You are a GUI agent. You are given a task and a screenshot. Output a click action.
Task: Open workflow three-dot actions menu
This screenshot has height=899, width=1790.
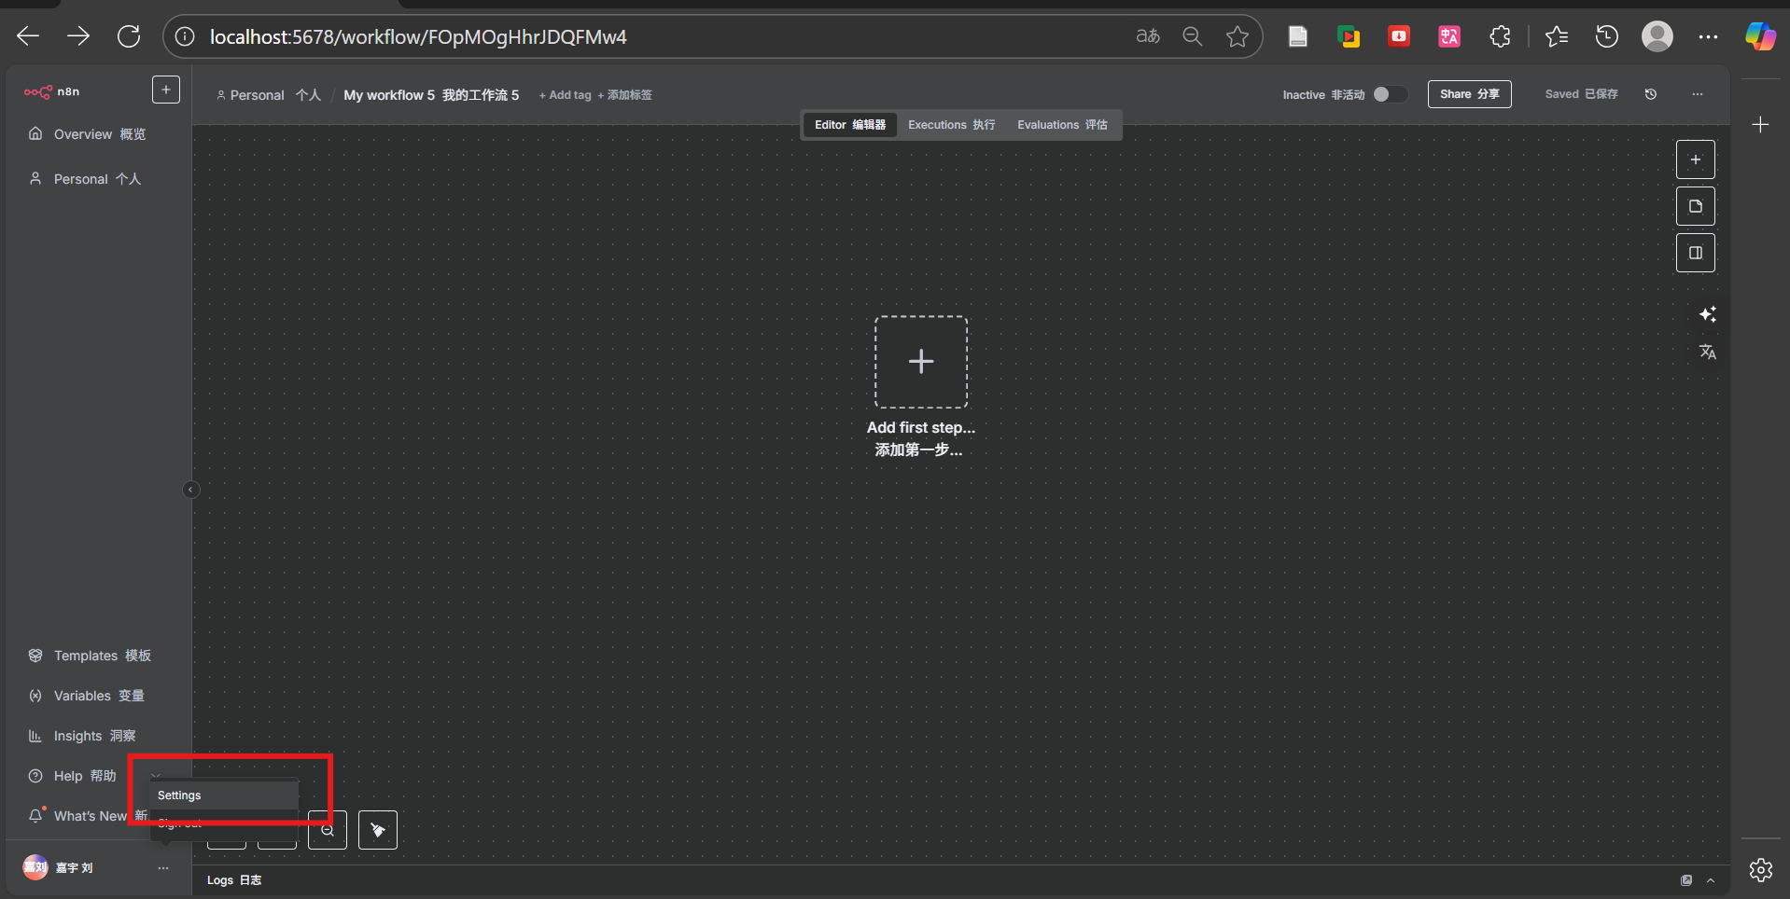pyautogui.click(x=1697, y=94)
